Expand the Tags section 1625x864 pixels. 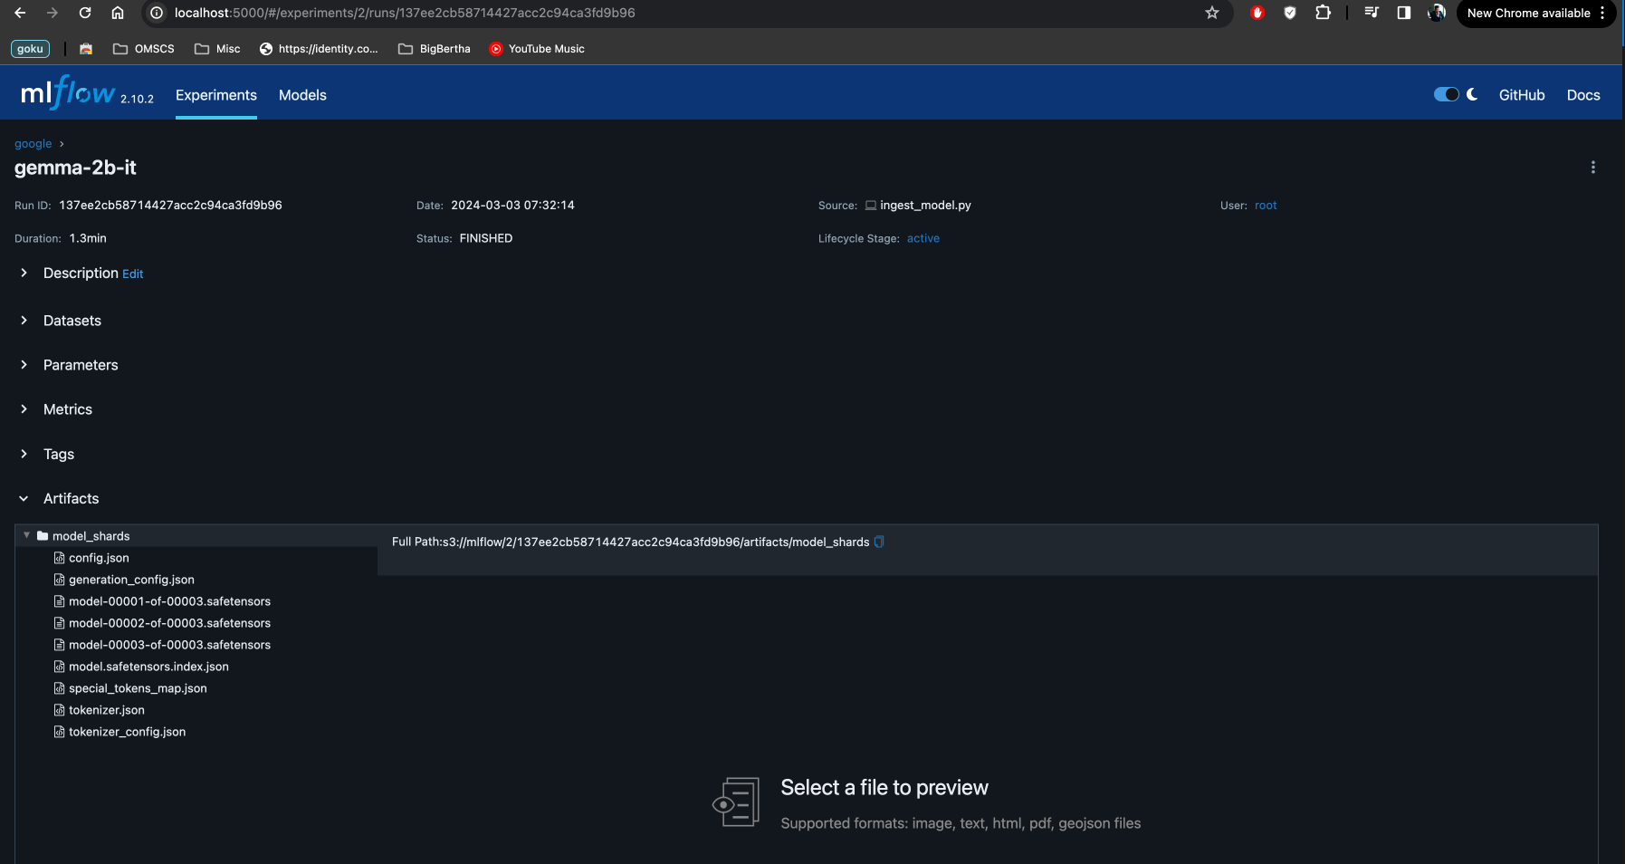click(24, 454)
